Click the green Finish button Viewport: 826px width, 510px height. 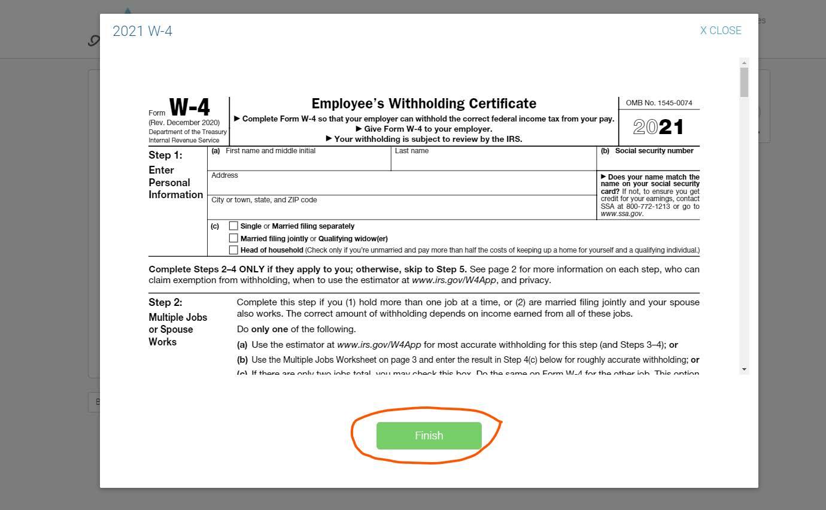pos(429,435)
